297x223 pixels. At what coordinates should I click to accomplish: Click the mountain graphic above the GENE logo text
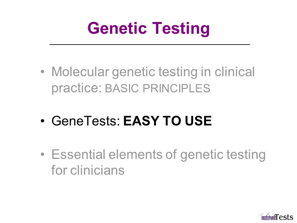click(x=267, y=214)
